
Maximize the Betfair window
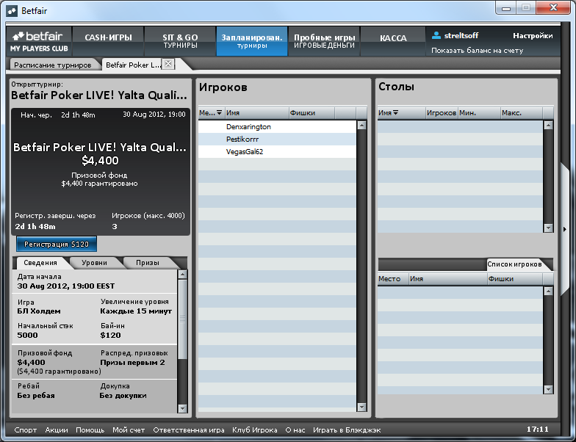pyautogui.click(x=526, y=8)
